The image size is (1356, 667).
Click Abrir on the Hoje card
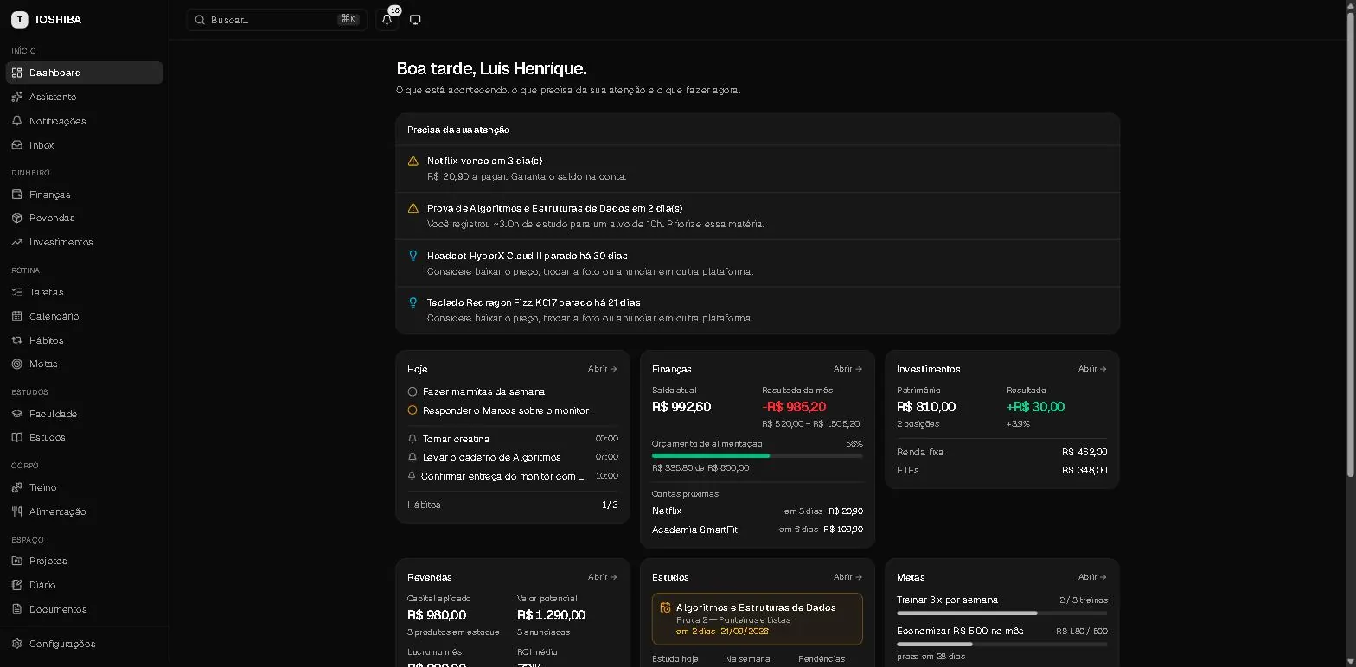pos(603,369)
